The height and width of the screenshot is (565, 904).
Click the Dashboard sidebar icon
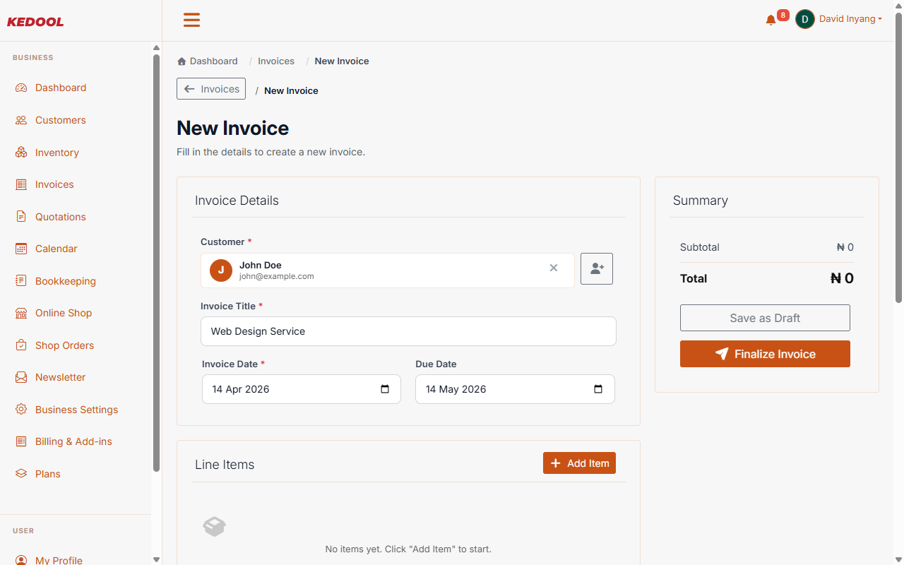coord(21,88)
